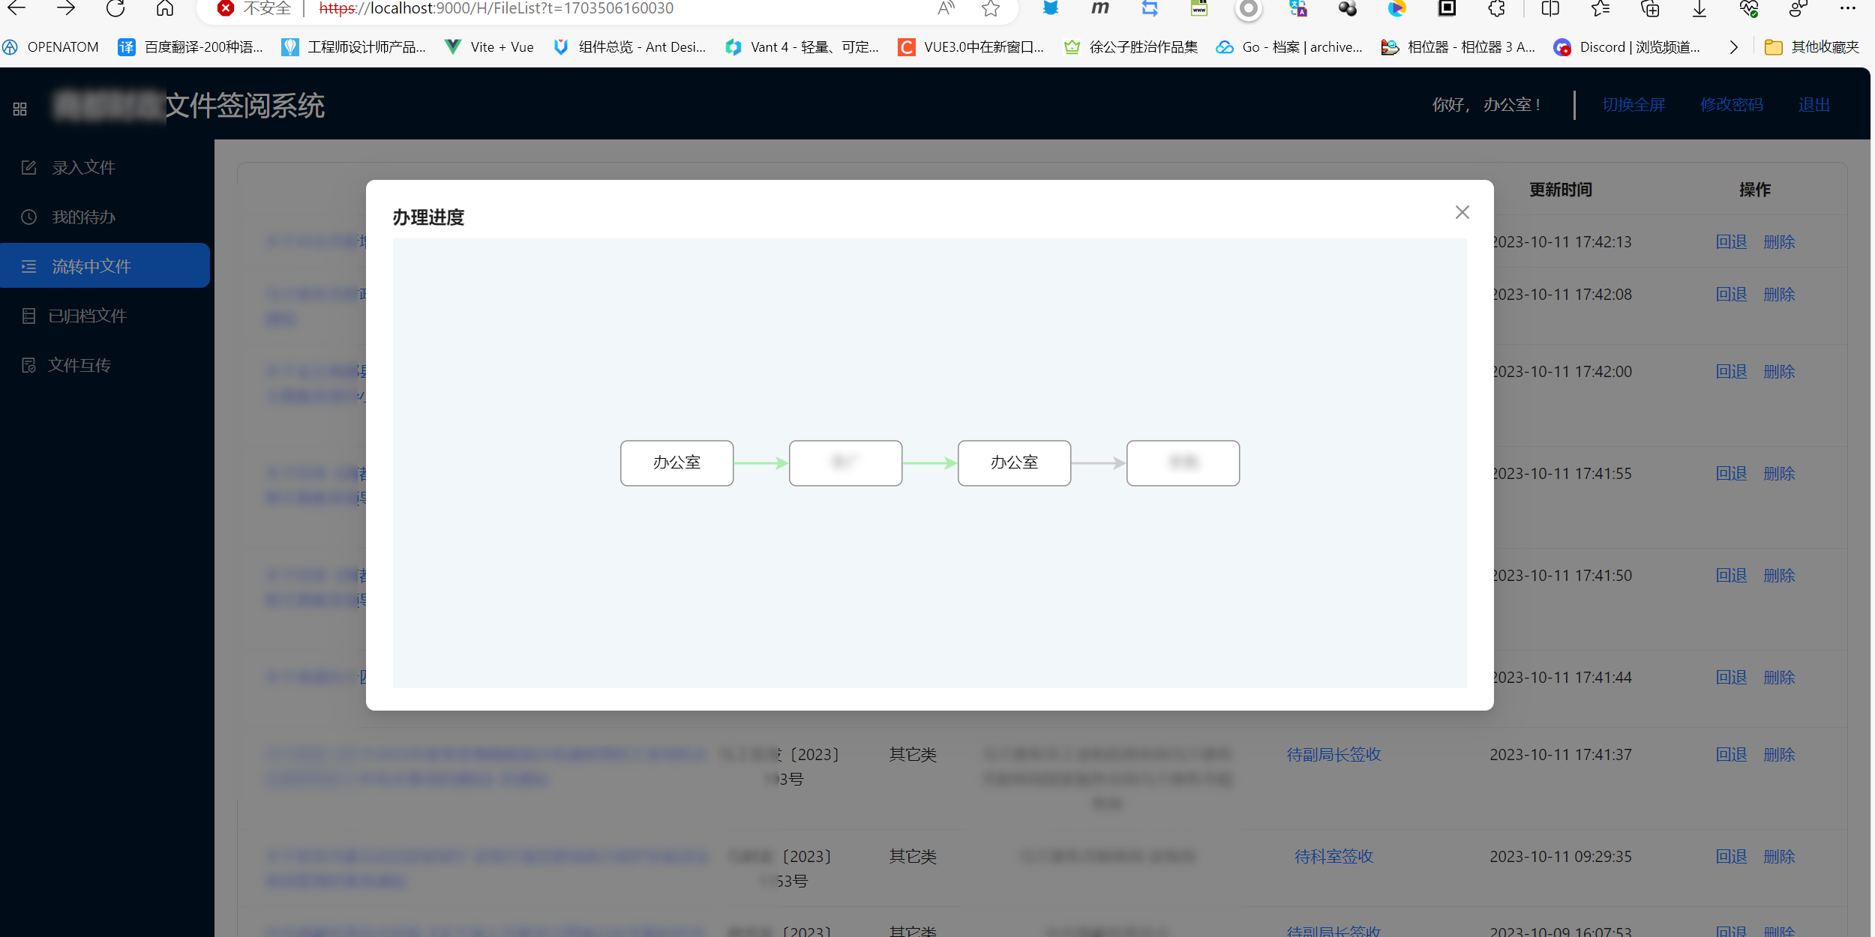Image resolution: width=1875 pixels, height=937 pixels.
Task: Click 回退 for the 17:42:08 row
Action: click(1732, 295)
